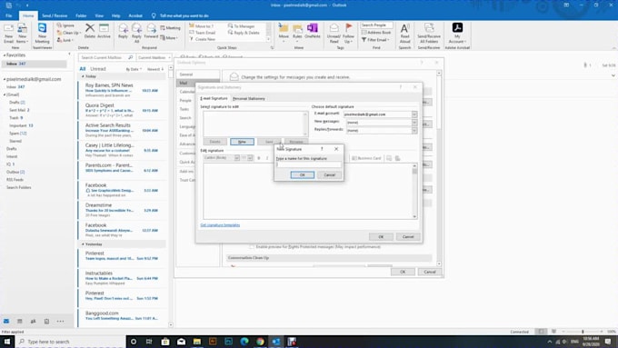
Task: Open the New Items ribbon button
Action: (22, 33)
